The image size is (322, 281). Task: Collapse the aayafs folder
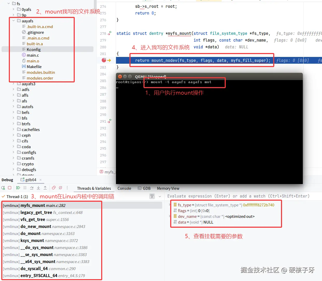click(x=13, y=21)
